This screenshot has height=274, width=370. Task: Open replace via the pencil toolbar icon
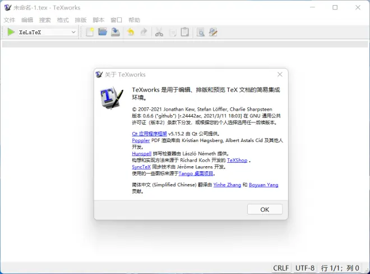tap(213, 32)
